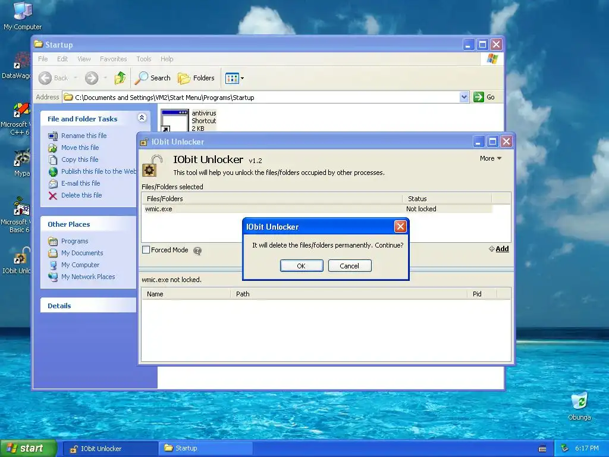Toggle Folders pane in Startup toolbar
The height and width of the screenshot is (457, 609).
pos(196,78)
